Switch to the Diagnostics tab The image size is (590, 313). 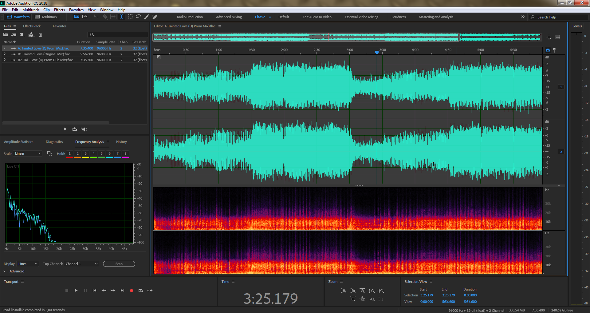tap(54, 142)
